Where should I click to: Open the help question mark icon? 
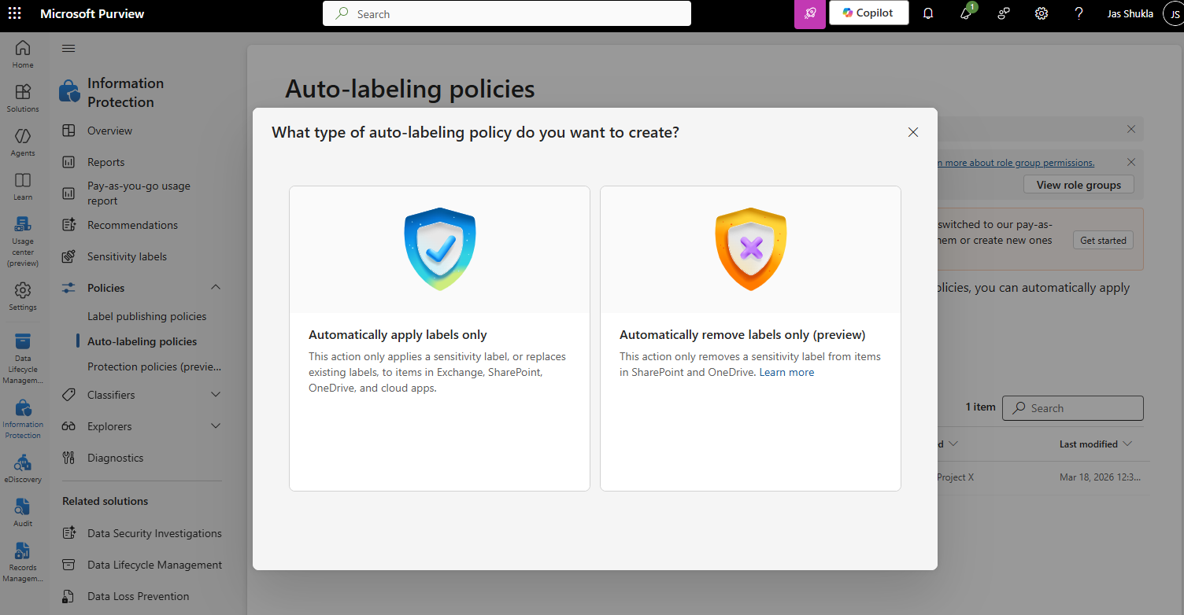coord(1079,13)
